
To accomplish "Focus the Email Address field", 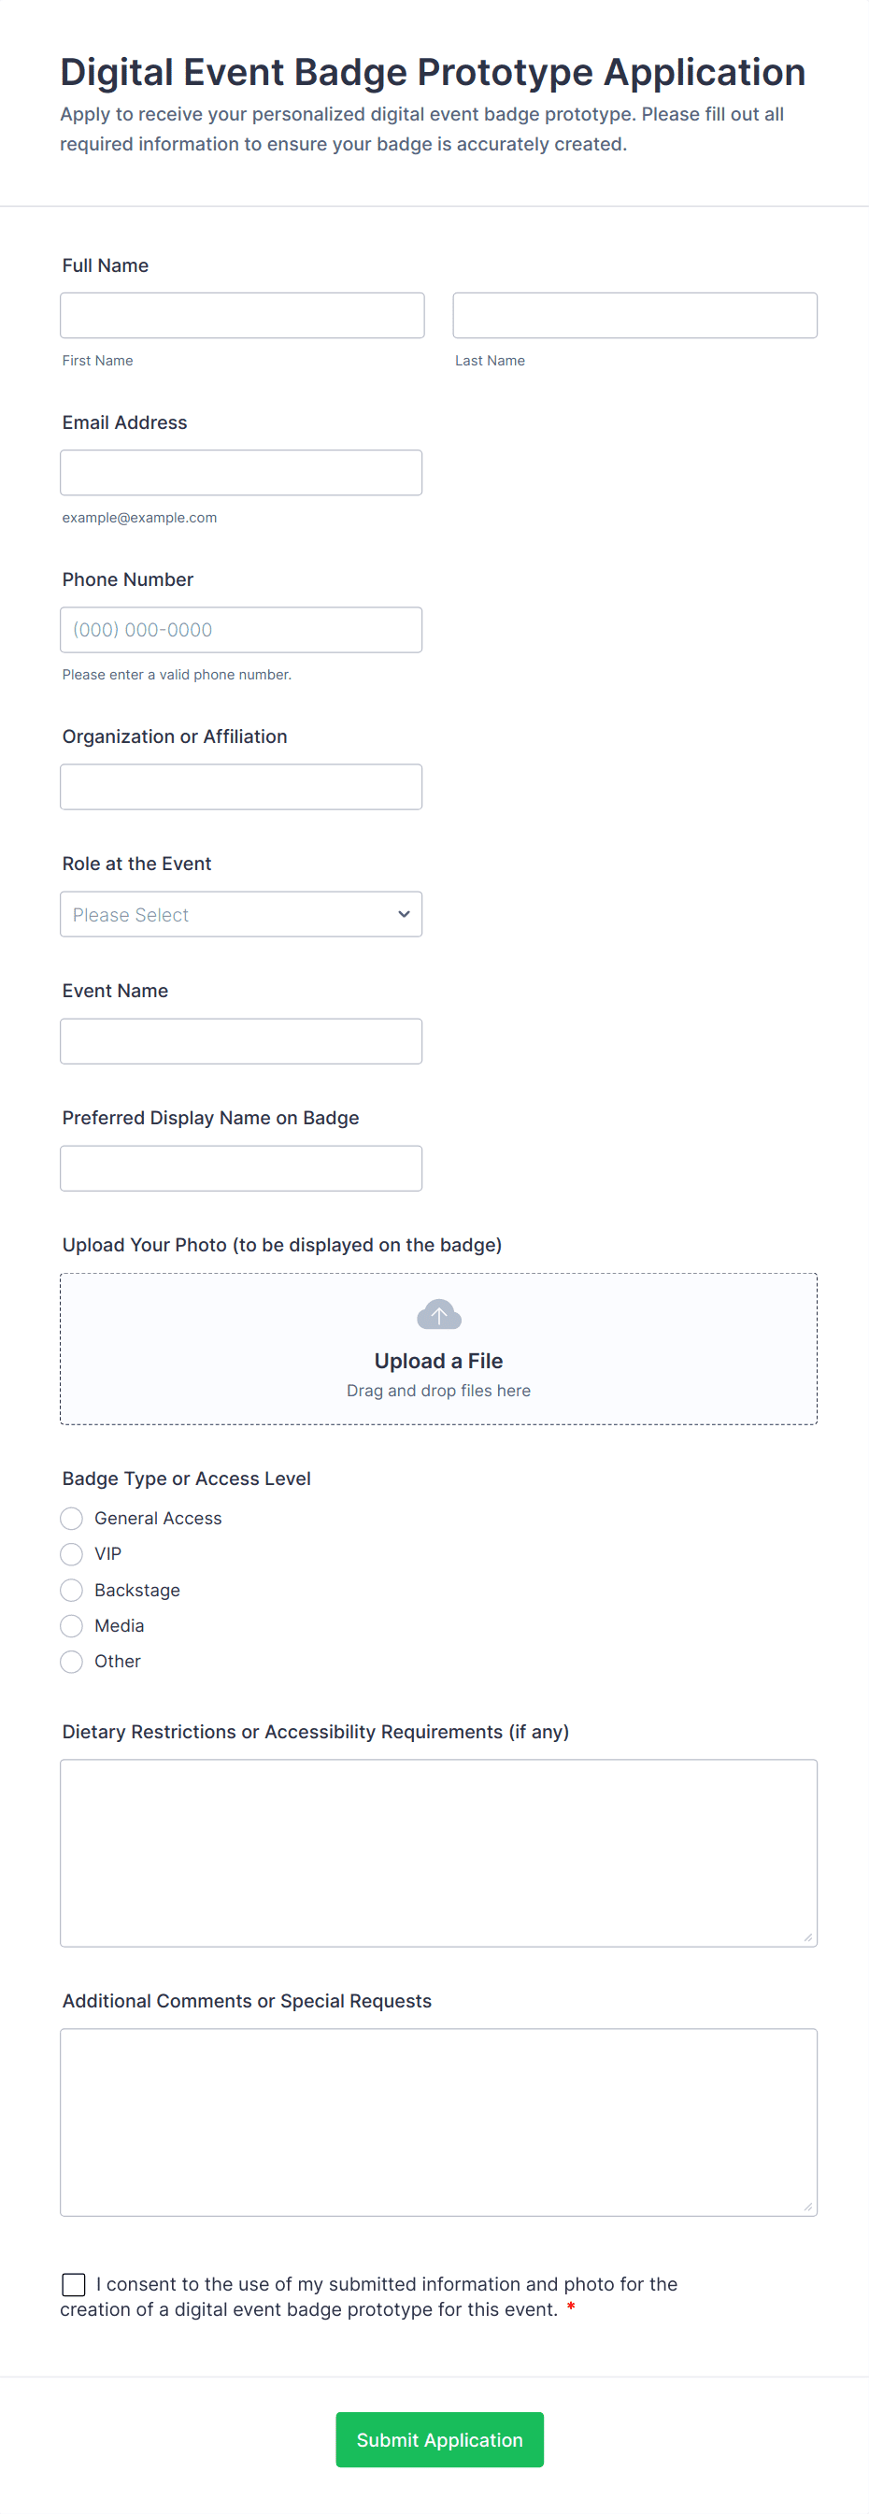I will [x=240, y=472].
